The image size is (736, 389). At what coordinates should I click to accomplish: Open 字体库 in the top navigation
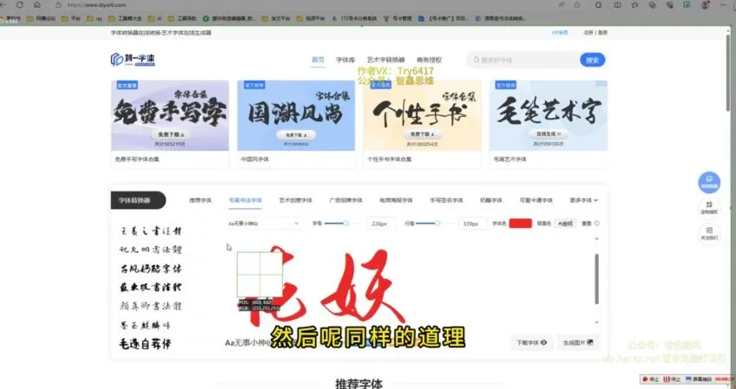(345, 60)
